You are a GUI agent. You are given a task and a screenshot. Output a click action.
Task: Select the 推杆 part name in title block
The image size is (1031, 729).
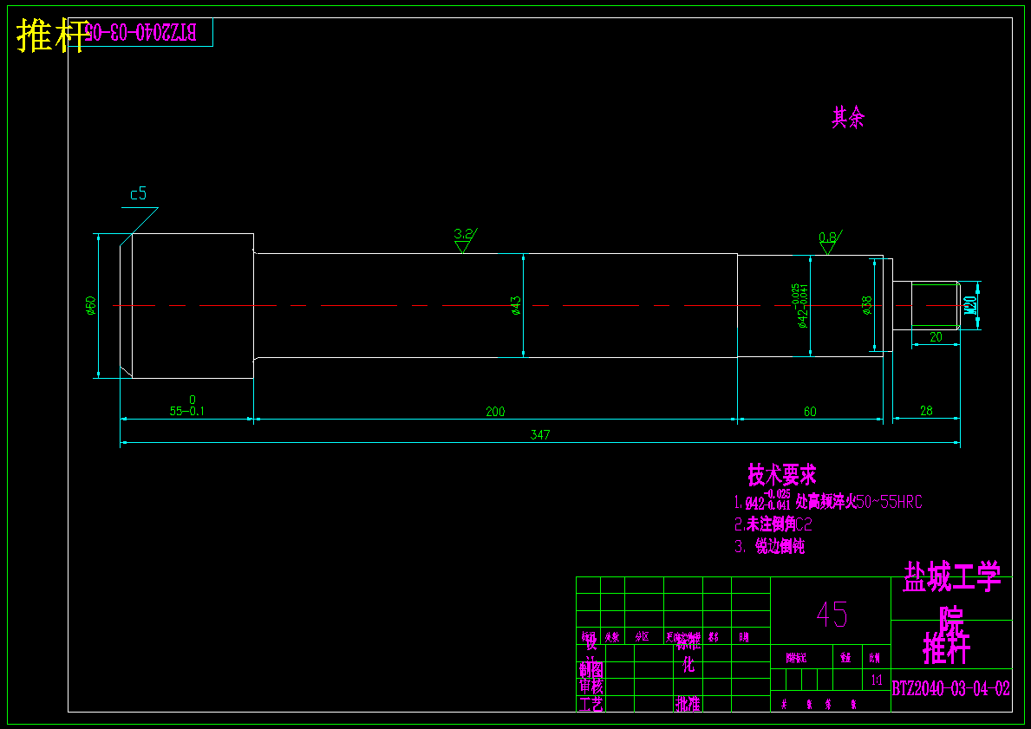click(x=947, y=648)
